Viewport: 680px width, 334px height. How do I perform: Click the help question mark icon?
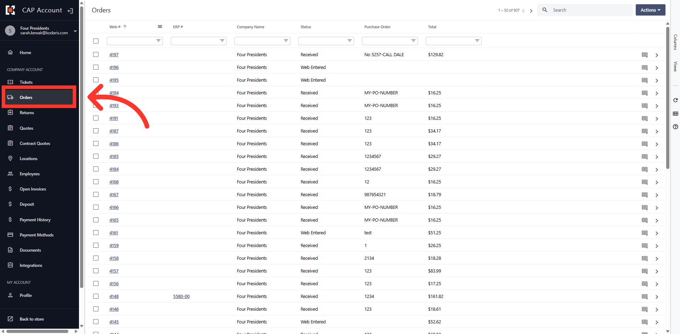[x=675, y=127]
